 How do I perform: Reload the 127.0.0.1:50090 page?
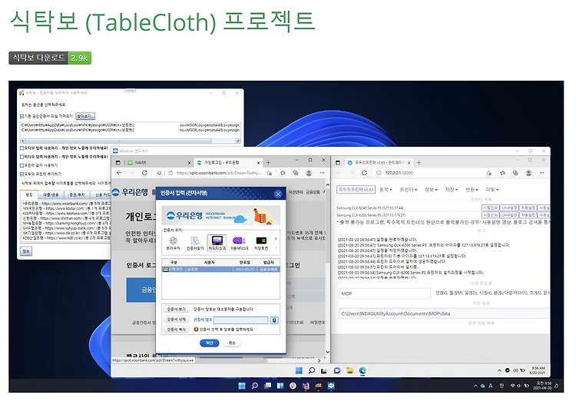pos(364,173)
